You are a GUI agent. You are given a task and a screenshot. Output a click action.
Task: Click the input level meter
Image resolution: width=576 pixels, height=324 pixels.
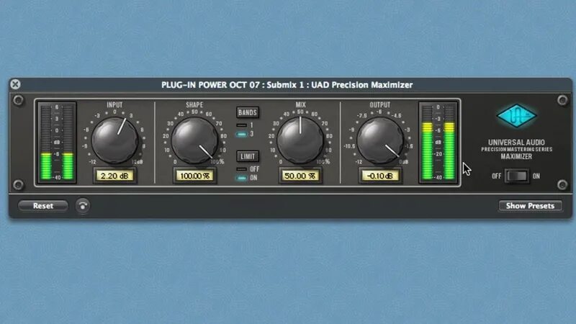pos(57,142)
